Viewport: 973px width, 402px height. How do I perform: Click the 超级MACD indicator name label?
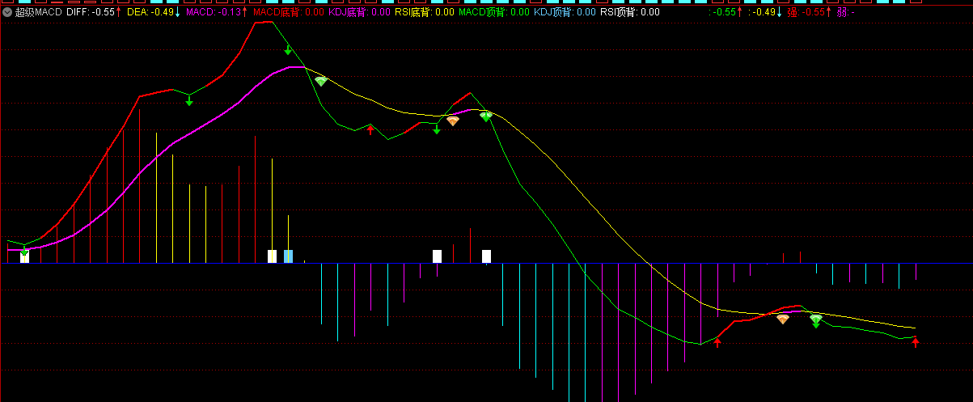[x=39, y=12]
